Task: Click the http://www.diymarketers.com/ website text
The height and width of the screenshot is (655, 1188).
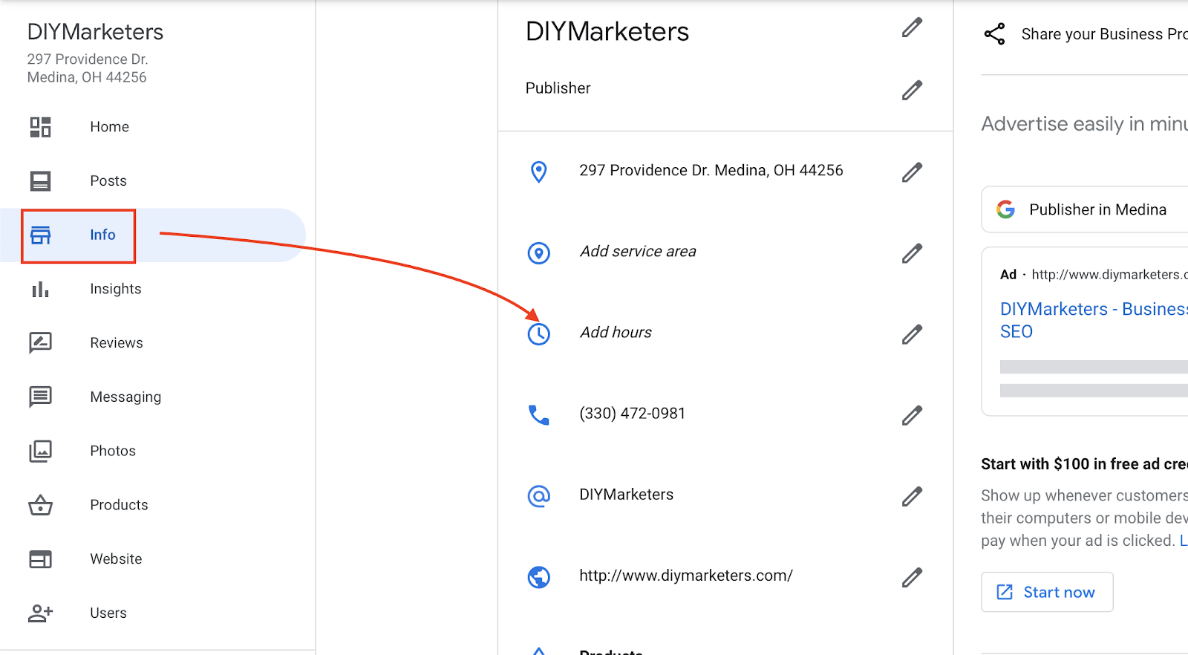Action: pos(686,576)
